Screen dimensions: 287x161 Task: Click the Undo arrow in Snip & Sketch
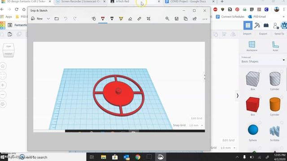(x=66, y=19)
